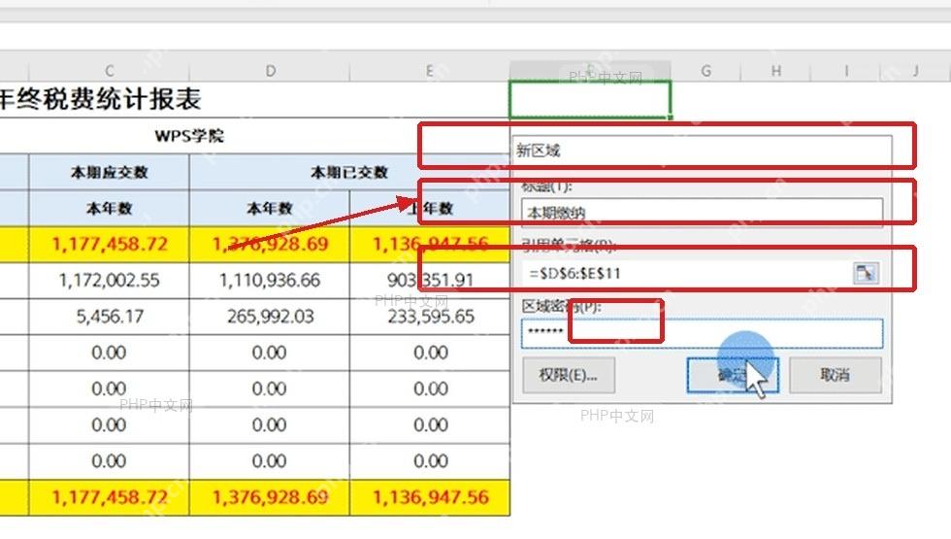951x539 pixels.
Task: Click the green-outlined active cell
Action: pos(590,99)
